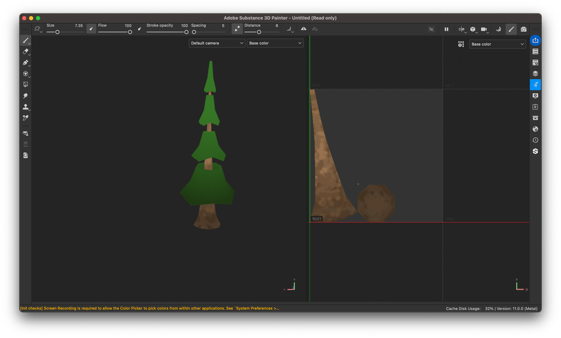Screen dimensions: 561x338
Task: Open 3D viewport Base color dropdown
Action: pyautogui.click(x=275, y=43)
